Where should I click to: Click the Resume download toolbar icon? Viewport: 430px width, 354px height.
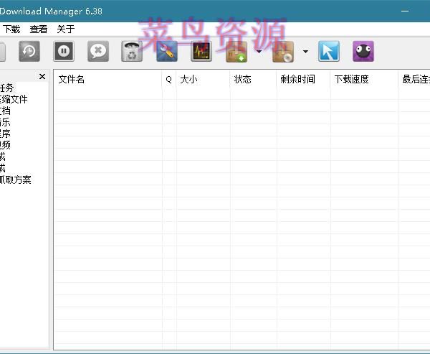coord(29,51)
